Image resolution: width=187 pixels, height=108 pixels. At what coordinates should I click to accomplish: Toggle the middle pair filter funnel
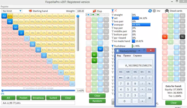tap(112, 31)
